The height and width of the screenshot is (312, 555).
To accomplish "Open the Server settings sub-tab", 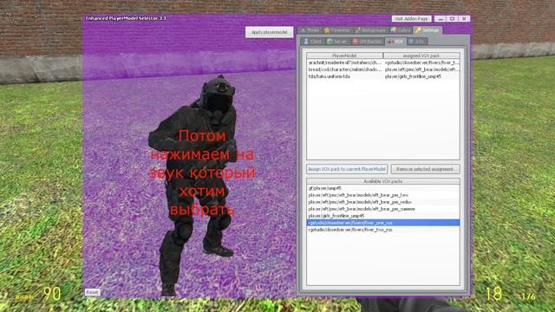I will pyautogui.click(x=337, y=42).
